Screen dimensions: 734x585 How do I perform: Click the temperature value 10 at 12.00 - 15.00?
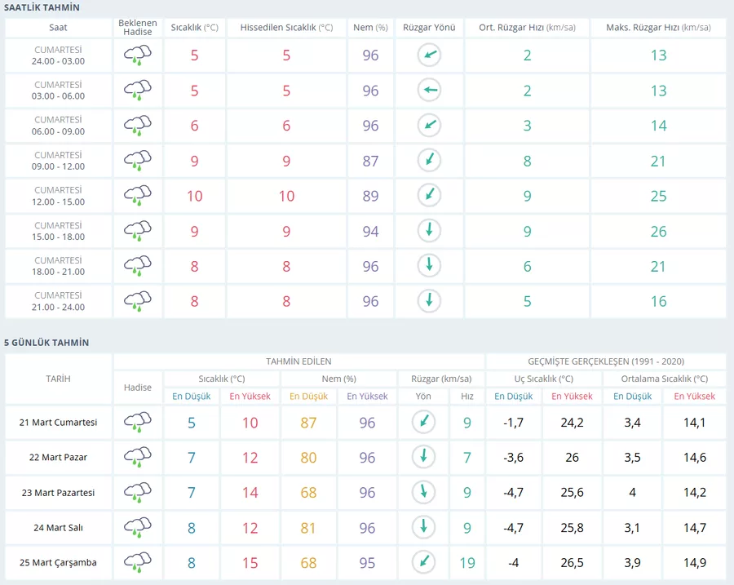pos(194,196)
